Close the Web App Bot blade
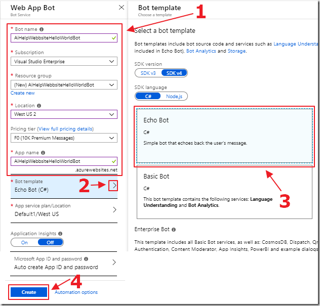Screen dimensions: 320x306 [122, 8]
